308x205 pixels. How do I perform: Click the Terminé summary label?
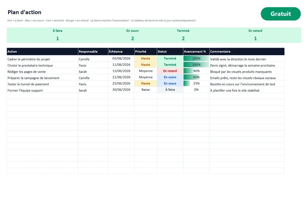[x=183, y=31]
